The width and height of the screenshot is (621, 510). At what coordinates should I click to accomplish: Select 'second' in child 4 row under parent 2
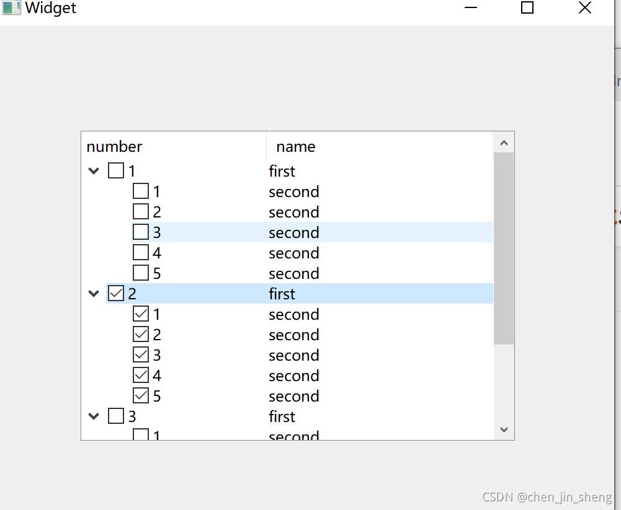click(x=294, y=376)
